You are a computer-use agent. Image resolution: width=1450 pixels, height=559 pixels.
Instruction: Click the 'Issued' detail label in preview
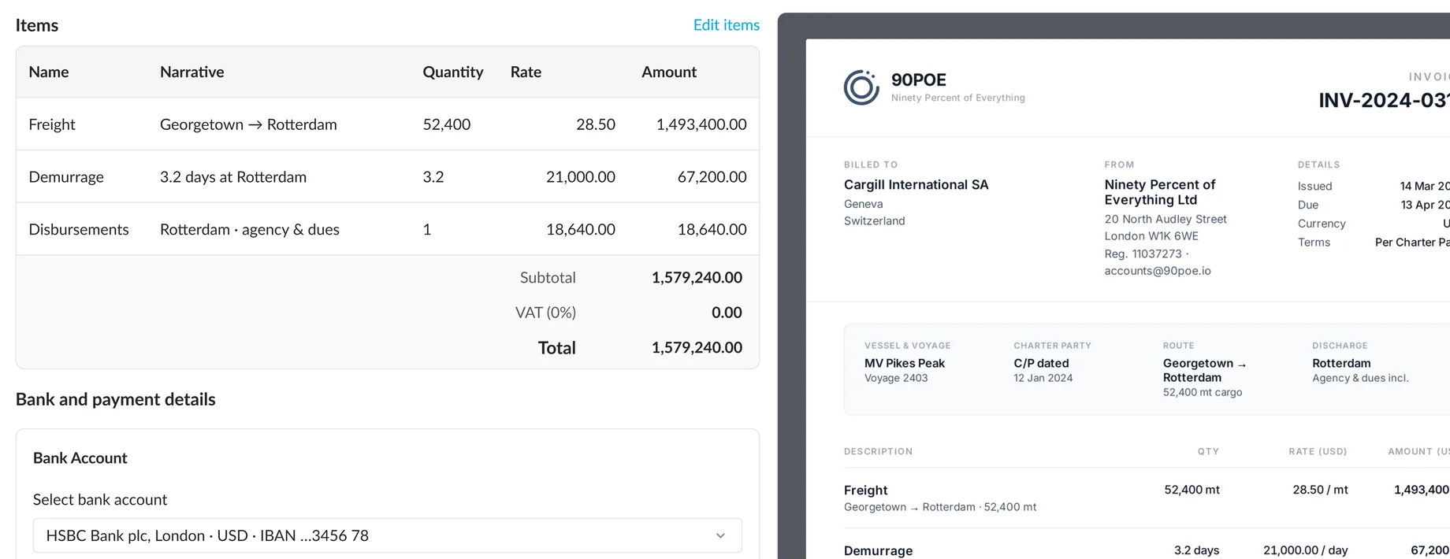pyautogui.click(x=1315, y=186)
